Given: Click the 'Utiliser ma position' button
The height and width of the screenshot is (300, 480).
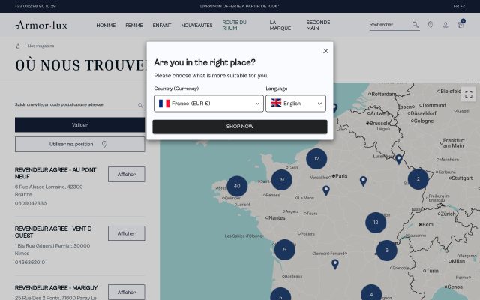Looking at the screenshot, I should tap(80, 145).
